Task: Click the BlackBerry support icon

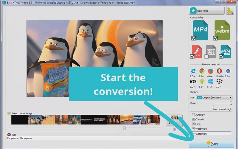Action: click(x=219, y=81)
